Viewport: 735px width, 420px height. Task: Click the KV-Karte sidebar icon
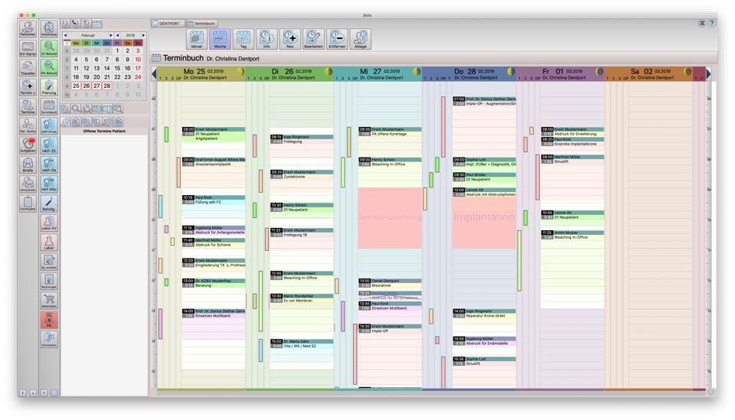coord(28,47)
